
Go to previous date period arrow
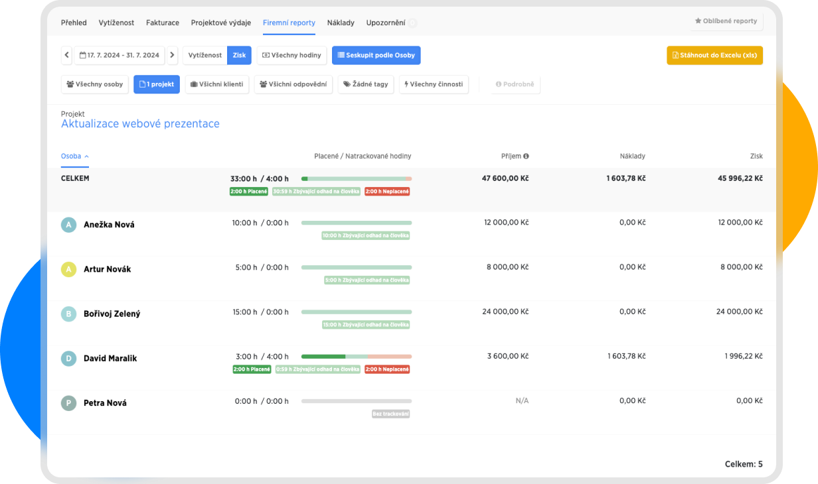coord(66,55)
